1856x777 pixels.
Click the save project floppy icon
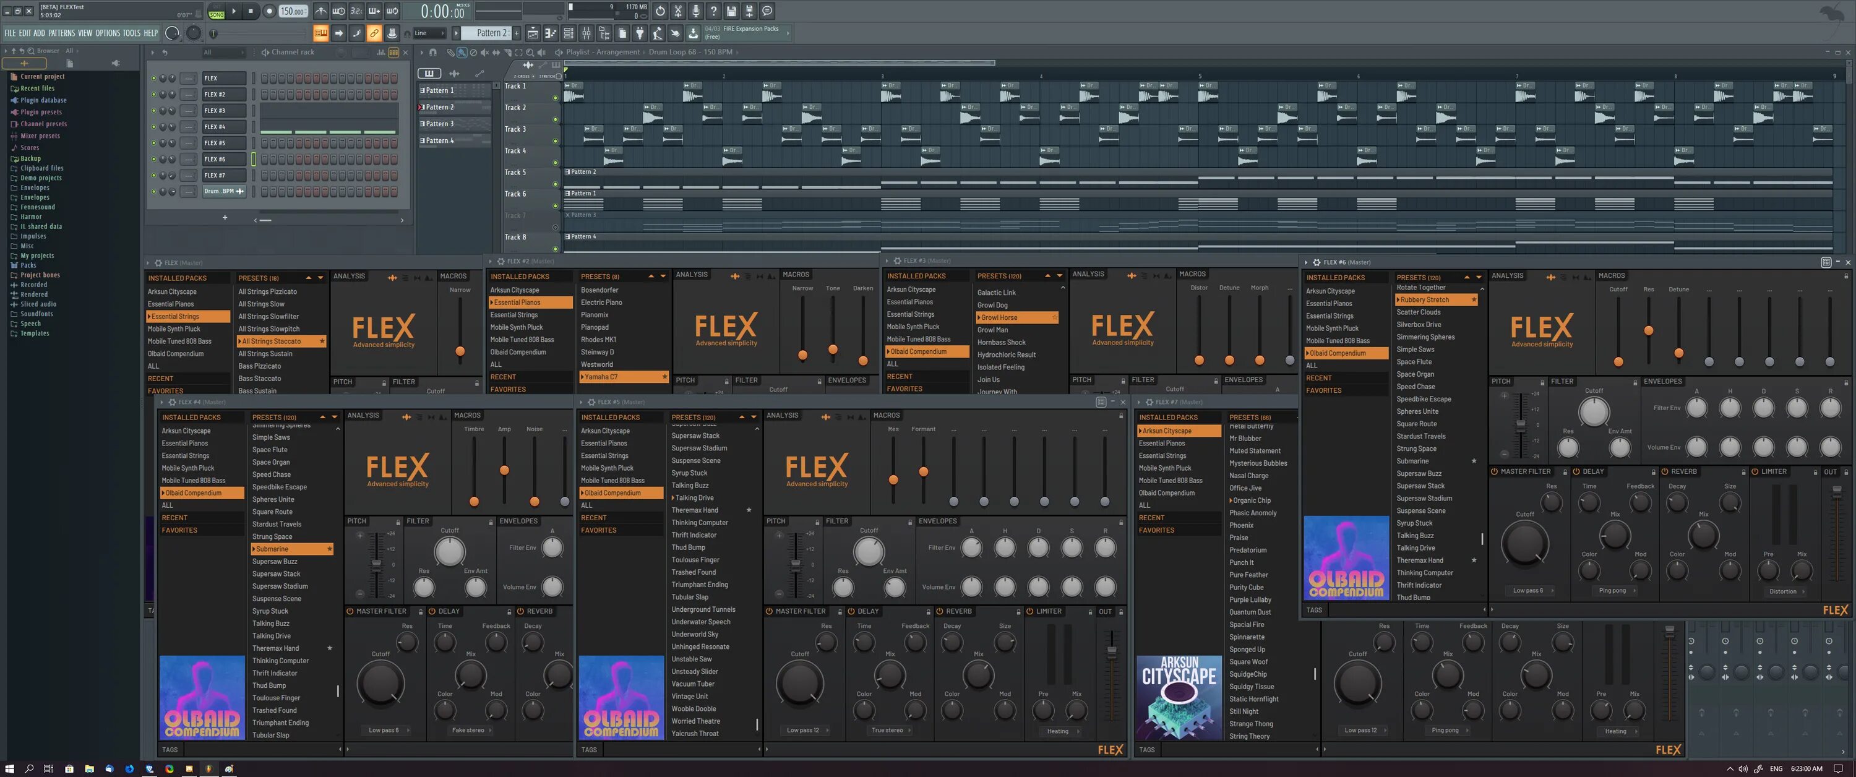(x=731, y=11)
